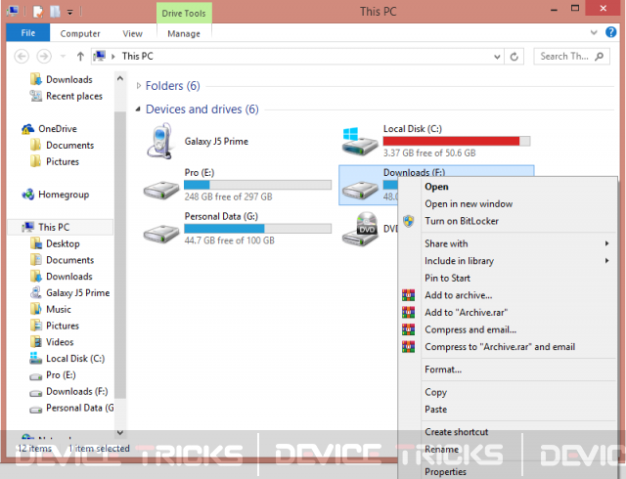Click the Downloads (F:) drive icon
The image size is (626, 479).
tap(360, 190)
